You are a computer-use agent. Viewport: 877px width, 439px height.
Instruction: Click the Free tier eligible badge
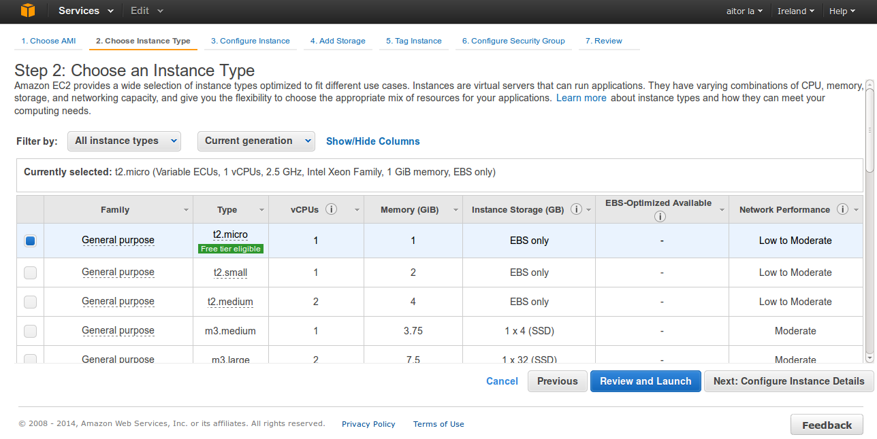click(x=231, y=249)
